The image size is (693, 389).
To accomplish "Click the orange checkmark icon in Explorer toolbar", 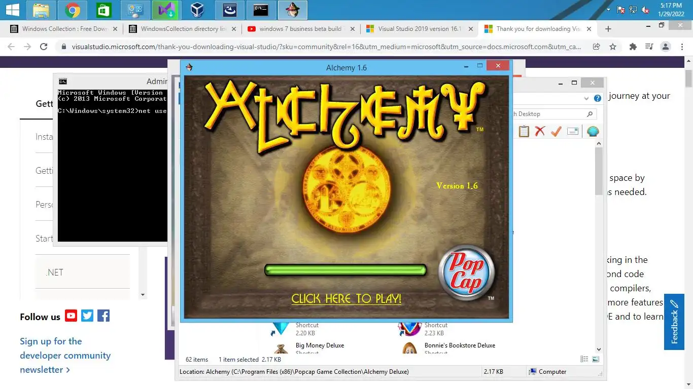I will pyautogui.click(x=556, y=131).
